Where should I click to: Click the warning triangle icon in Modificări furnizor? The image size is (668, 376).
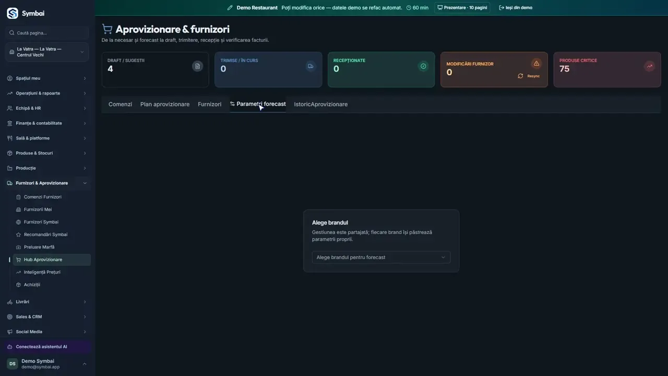pos(536,63)
